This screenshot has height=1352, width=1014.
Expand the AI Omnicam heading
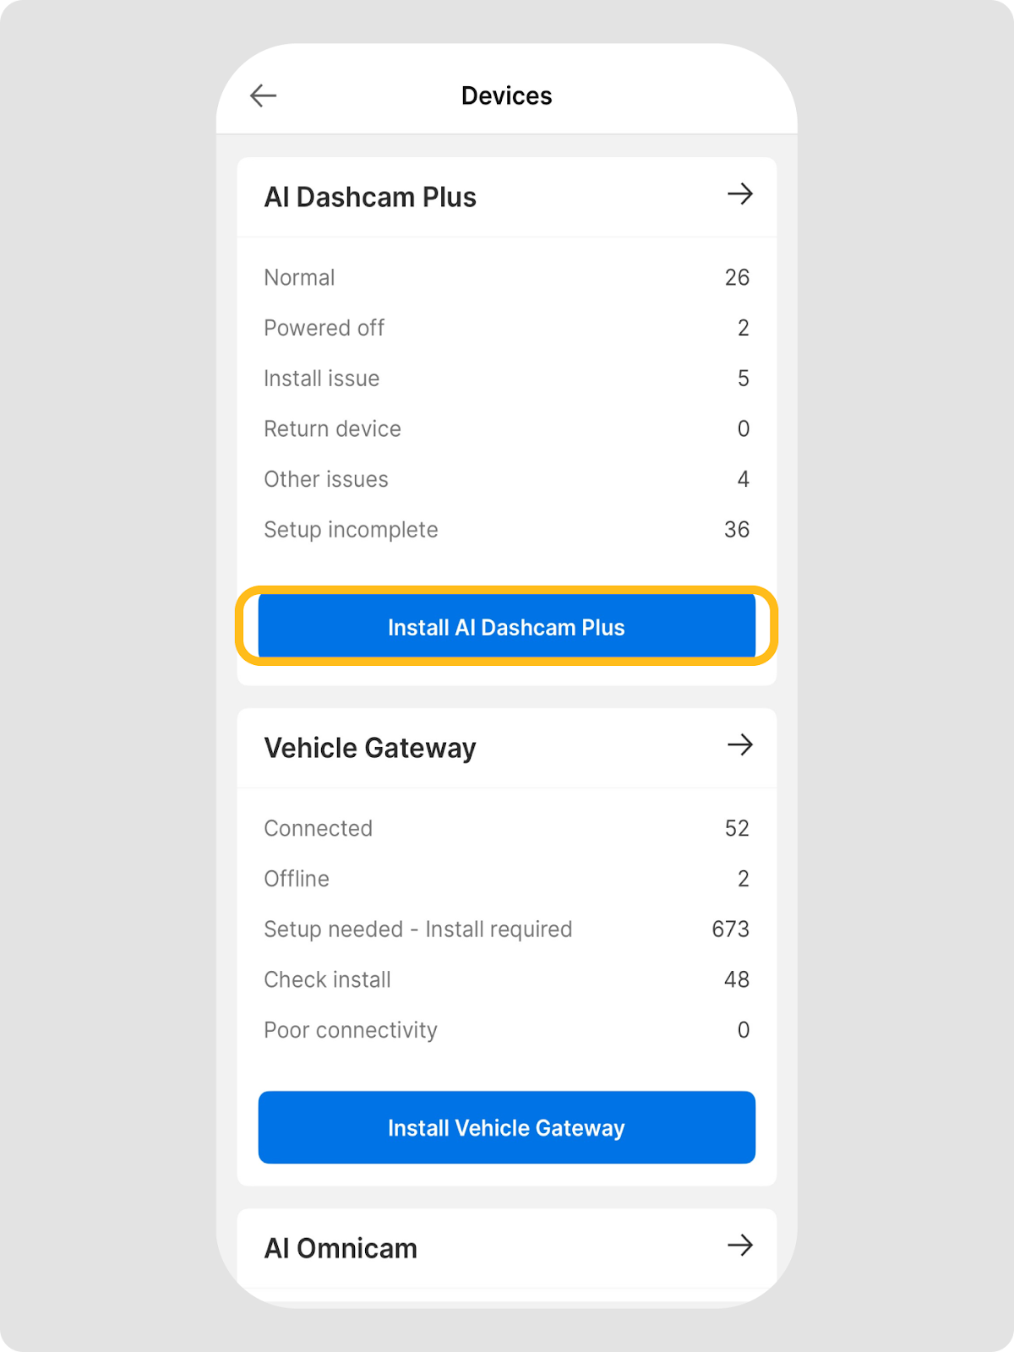click(341, 1248)
